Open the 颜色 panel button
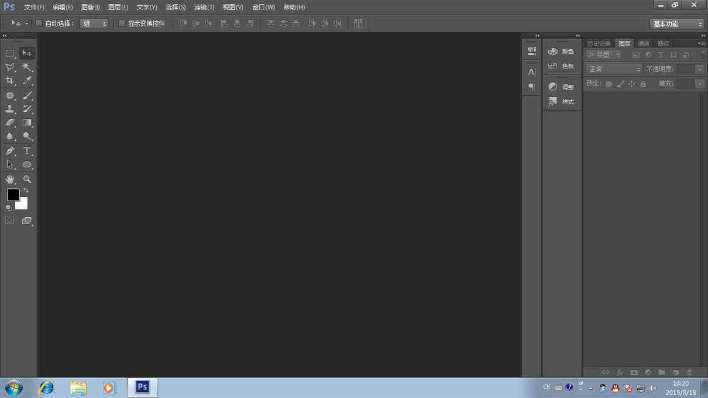 [561, 52]
